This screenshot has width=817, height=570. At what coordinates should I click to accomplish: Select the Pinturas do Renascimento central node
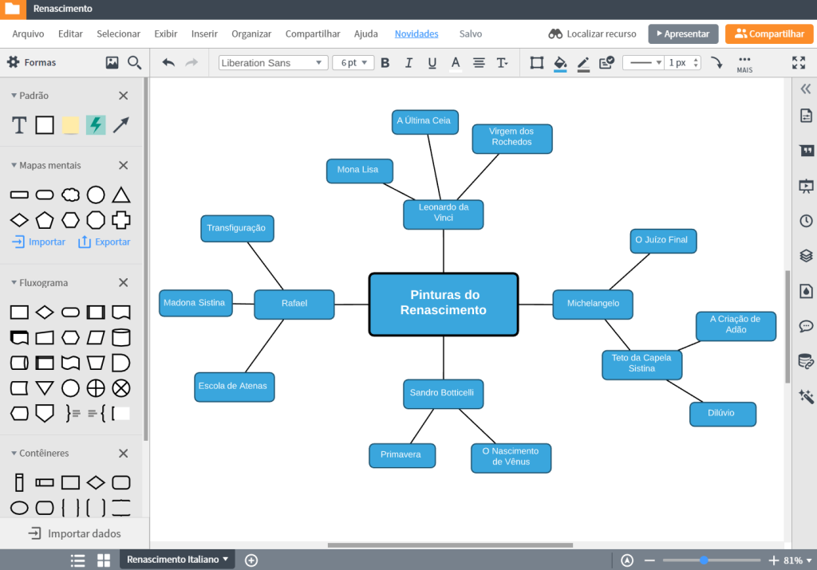tap(444, 304)
